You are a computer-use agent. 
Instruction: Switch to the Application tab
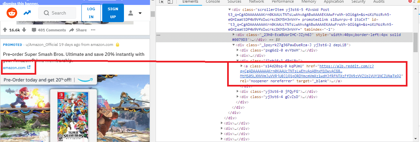point(334,2)
